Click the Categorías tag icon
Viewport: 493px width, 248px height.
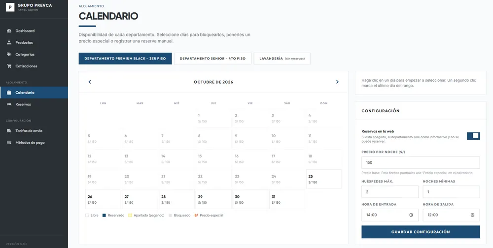[x=9, y=54]
